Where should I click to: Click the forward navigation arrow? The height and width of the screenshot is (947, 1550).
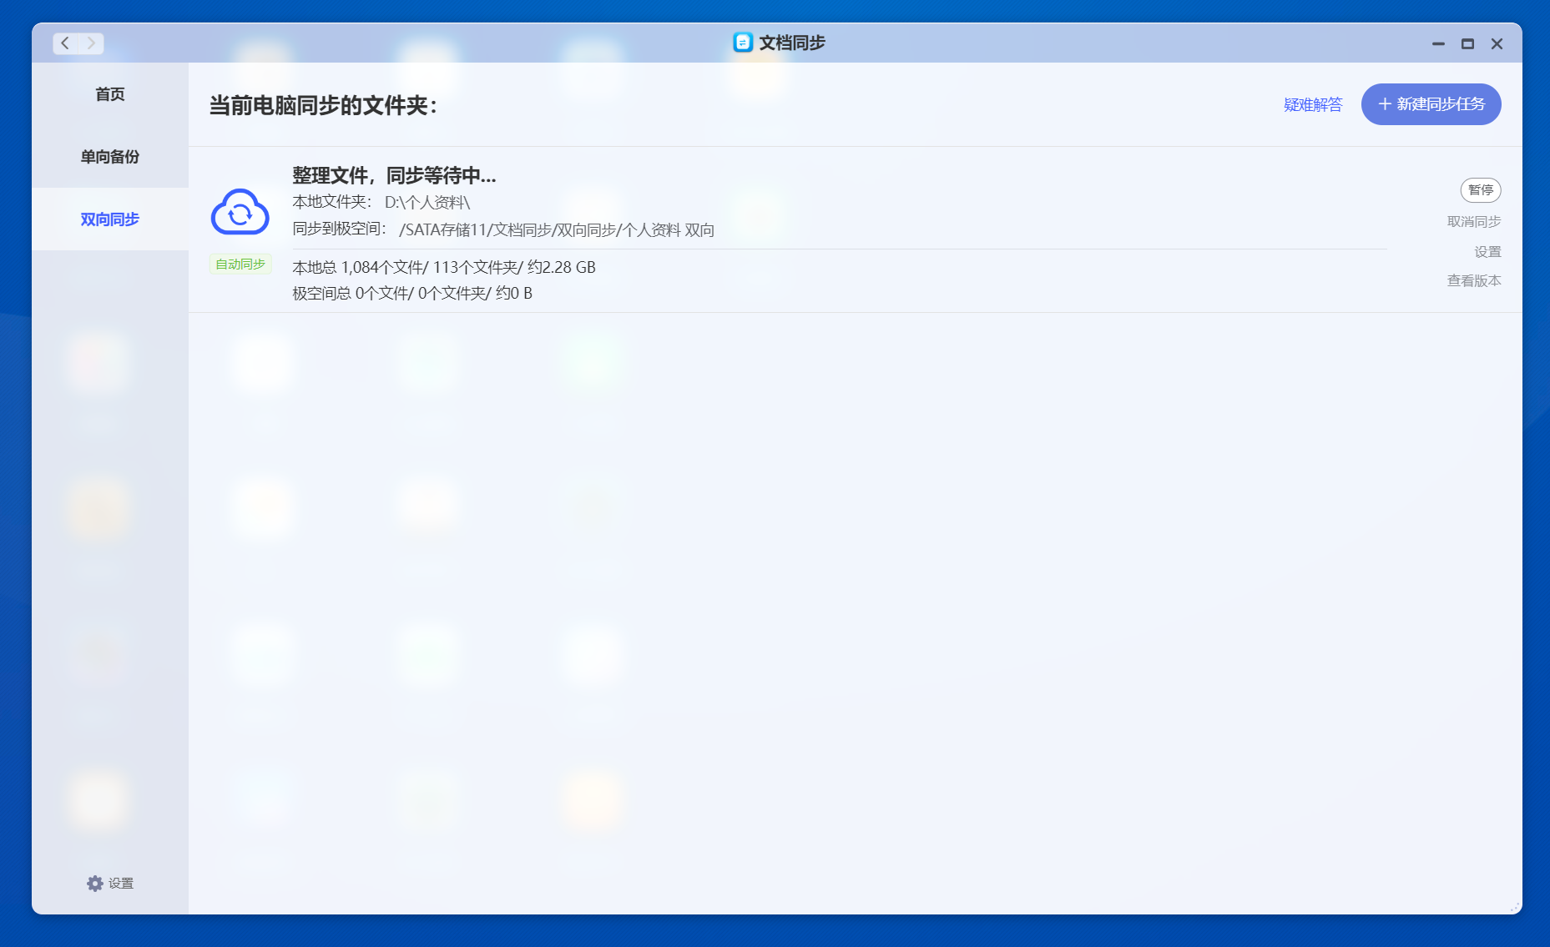91,43
